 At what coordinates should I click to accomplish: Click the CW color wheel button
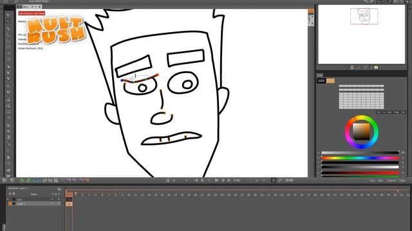[379, 112]
